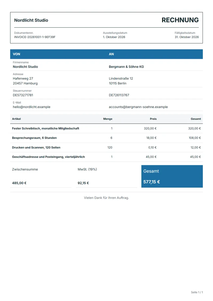This screenshot has height=301, width=213.
Task: Click the Steuernummer label
Action: 22,91
